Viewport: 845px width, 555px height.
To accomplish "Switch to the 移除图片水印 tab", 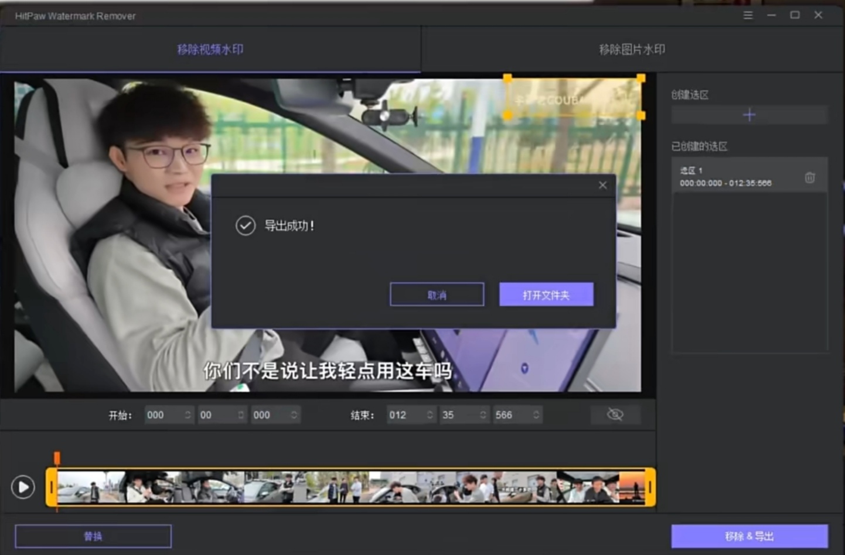I will (632, 49).
